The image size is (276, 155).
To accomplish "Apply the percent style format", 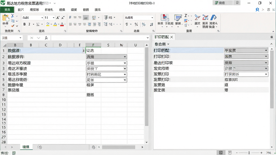I will pyautogui.click(x=136, y=24).
